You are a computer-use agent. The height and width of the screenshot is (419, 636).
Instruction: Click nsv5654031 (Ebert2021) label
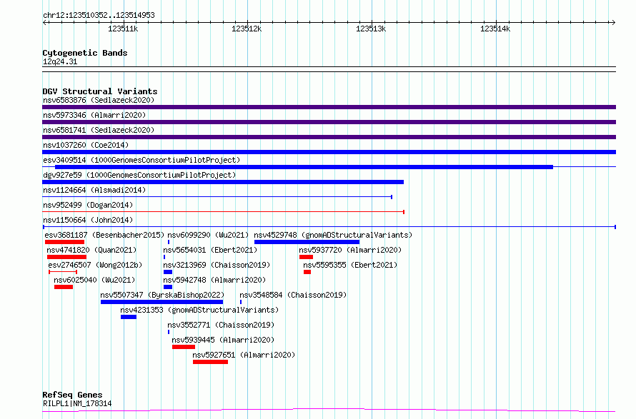click(x=210, y=250)
